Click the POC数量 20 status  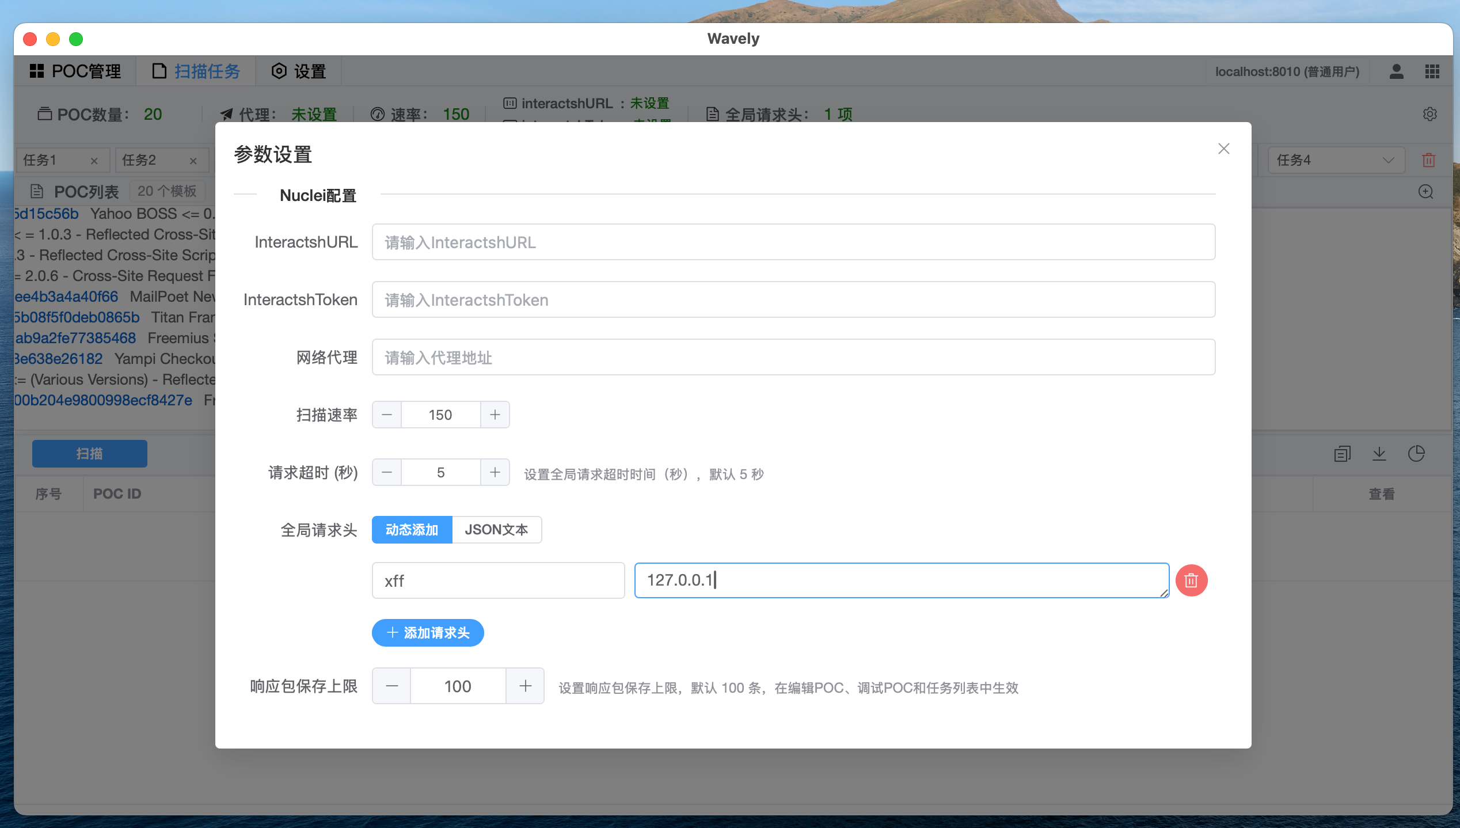coord(100,114)
